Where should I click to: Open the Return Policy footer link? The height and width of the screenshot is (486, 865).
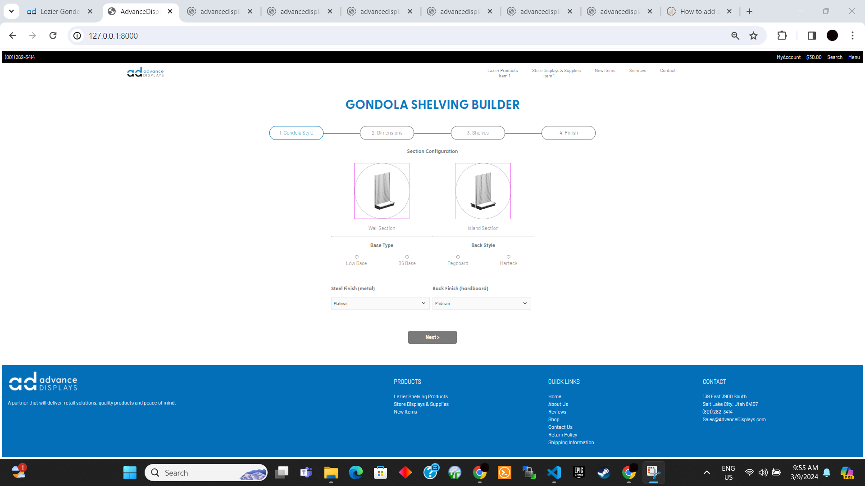click(x=562, y=434)
